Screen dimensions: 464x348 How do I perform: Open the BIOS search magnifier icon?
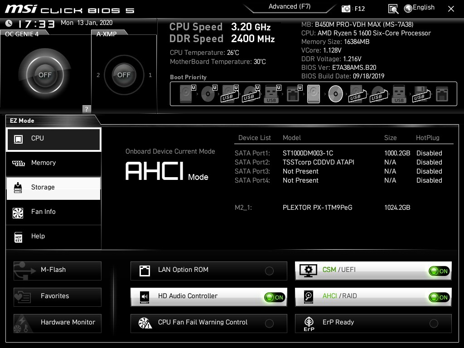point(393,9)
